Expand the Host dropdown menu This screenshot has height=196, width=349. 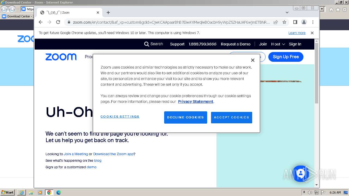pyautogui.click(x=278, y=44)
